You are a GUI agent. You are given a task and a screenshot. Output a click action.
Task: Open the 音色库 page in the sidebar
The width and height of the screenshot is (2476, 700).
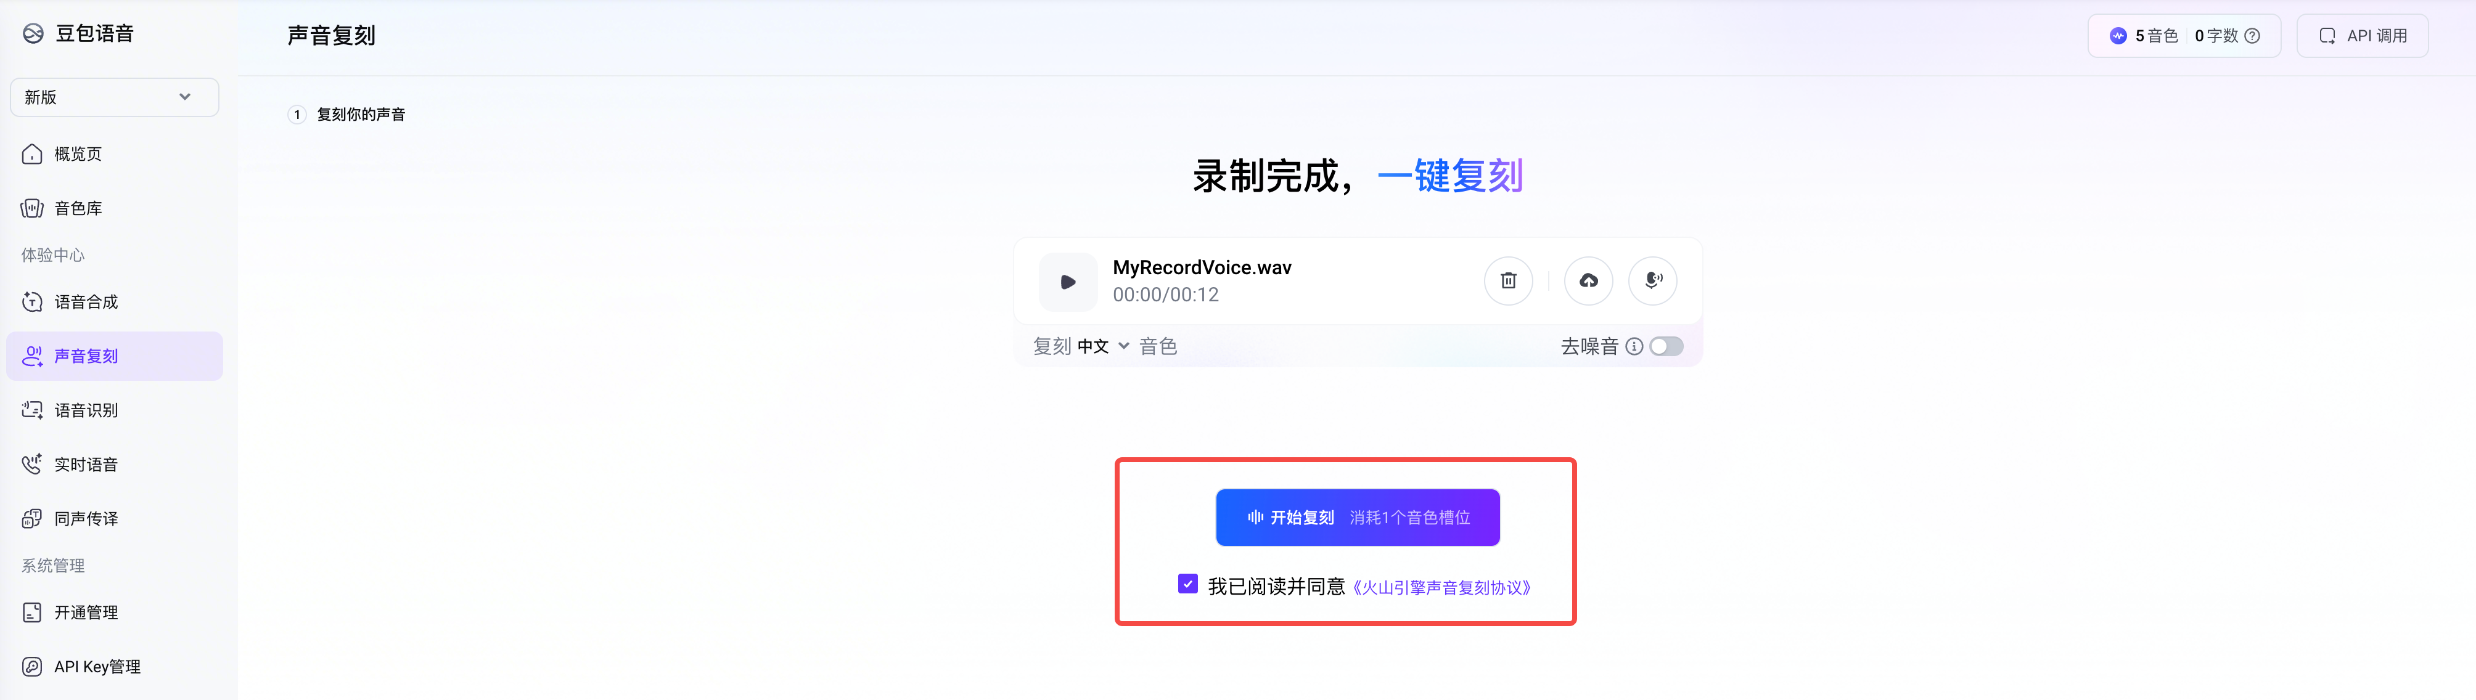click(78, 208)
